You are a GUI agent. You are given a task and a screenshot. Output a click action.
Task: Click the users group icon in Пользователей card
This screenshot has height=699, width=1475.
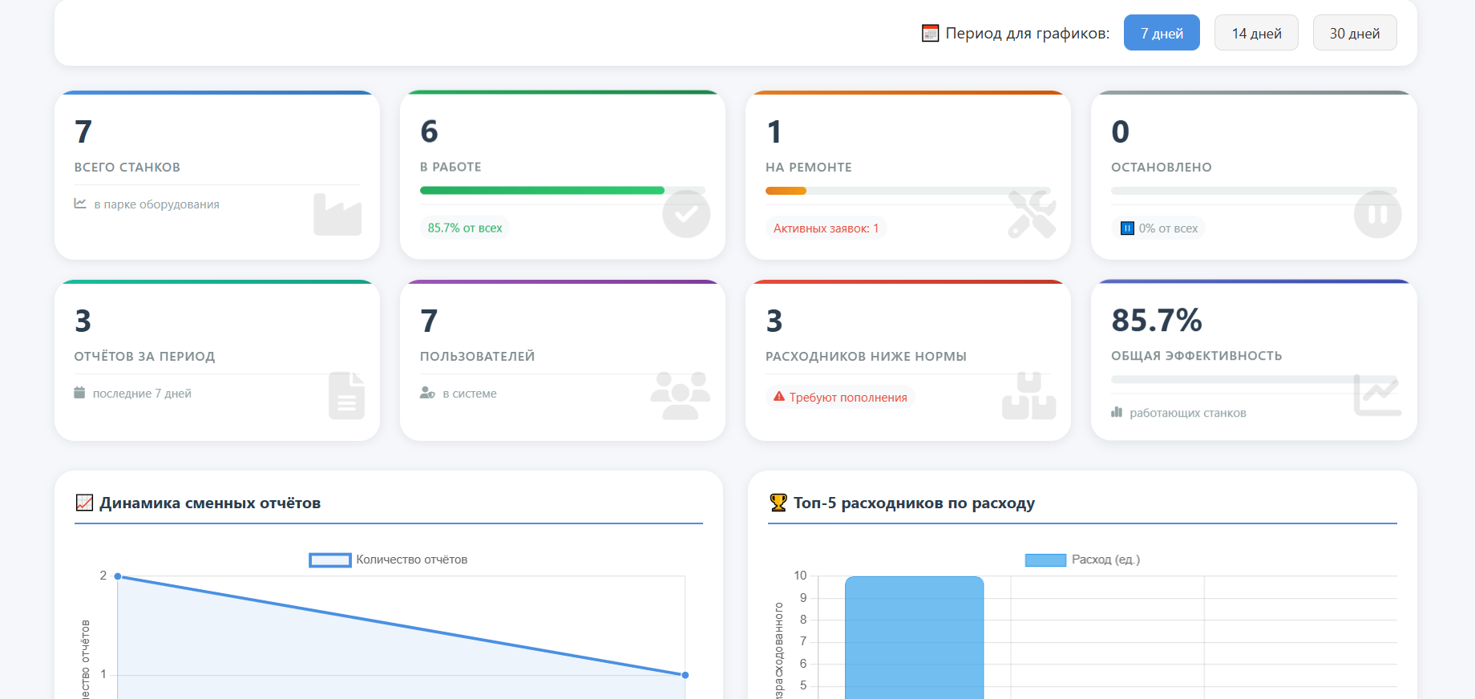tap(681, 395)
